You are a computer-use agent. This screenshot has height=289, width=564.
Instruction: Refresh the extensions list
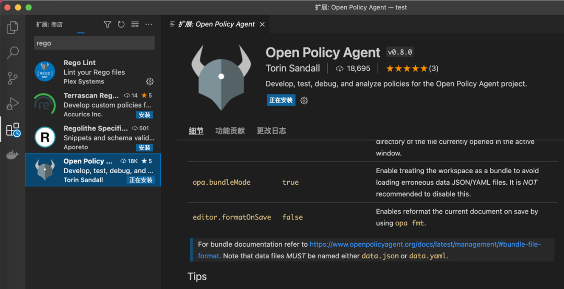pyautogui.click(x=121, y=25)
